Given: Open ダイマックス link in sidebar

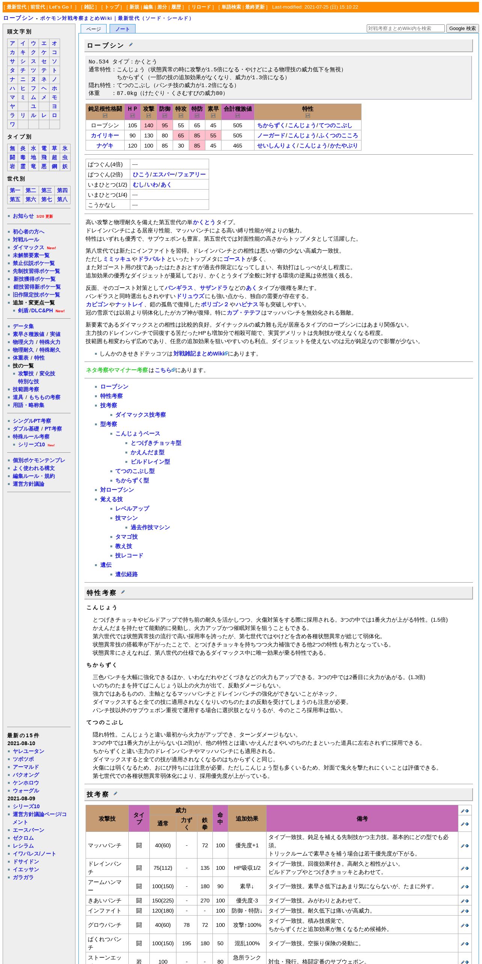Looking at the screenshot, I should click(x=29, y=247).
